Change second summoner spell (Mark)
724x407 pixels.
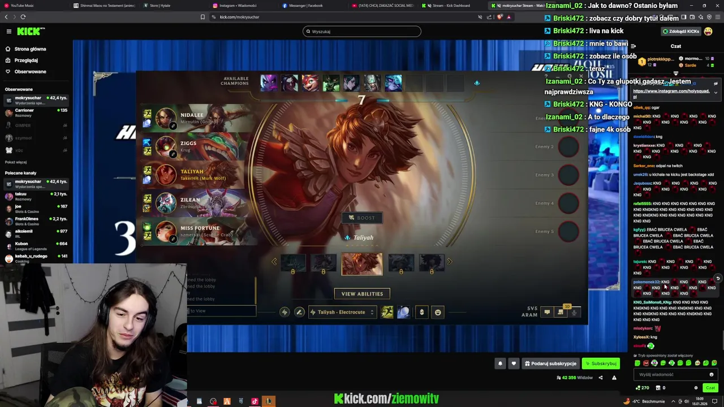pos(403,312)
